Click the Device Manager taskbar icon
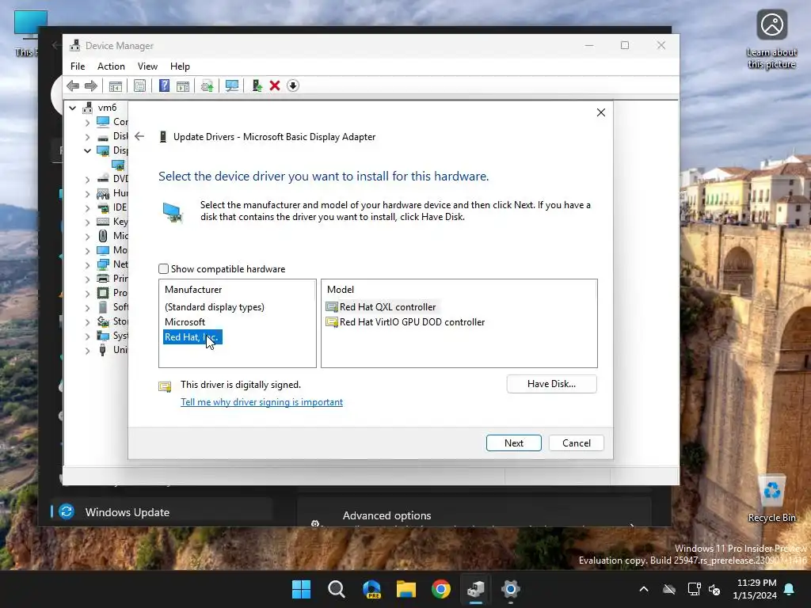The image size is (811, 608). coord(475,589)
